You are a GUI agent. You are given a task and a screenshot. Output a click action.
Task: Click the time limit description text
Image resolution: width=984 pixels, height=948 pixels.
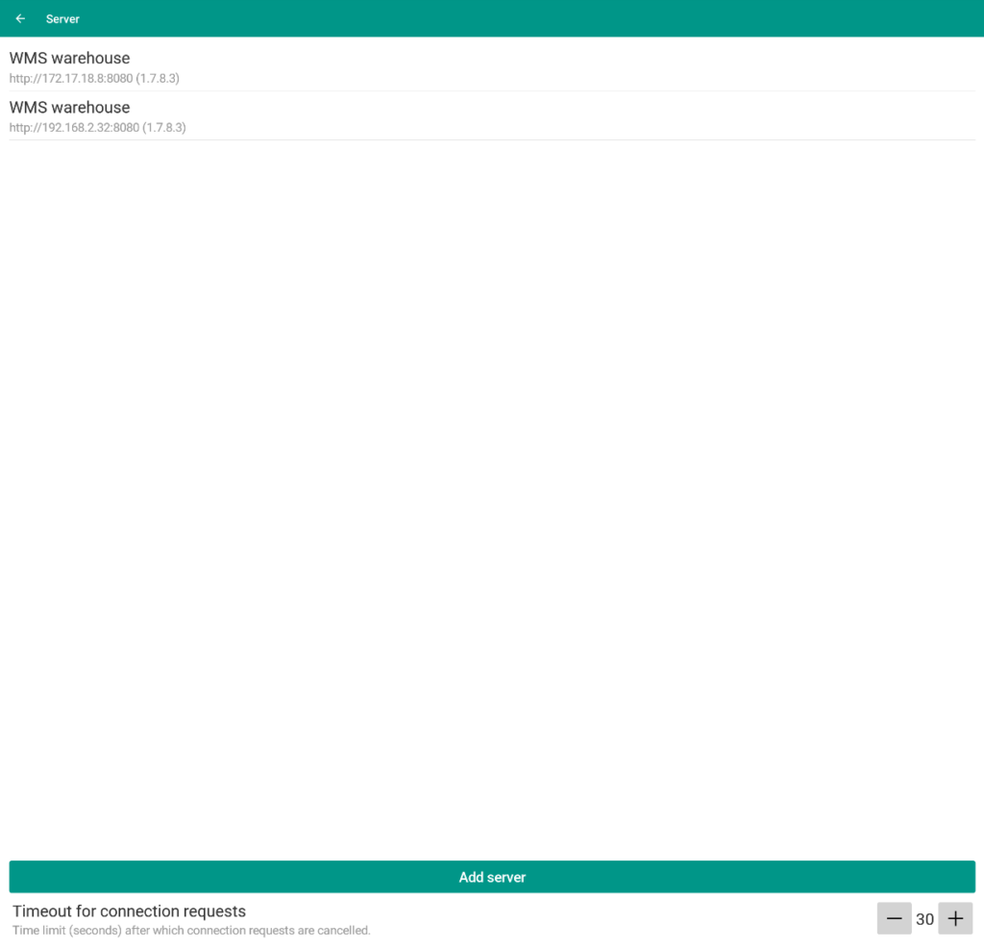click(191, 931)
